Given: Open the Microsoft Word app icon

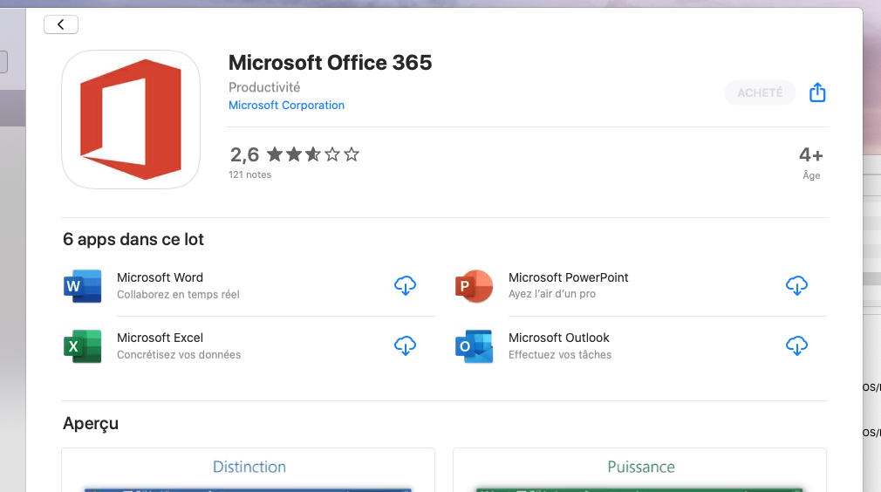Looking at the screenshot, I should 83,286.
